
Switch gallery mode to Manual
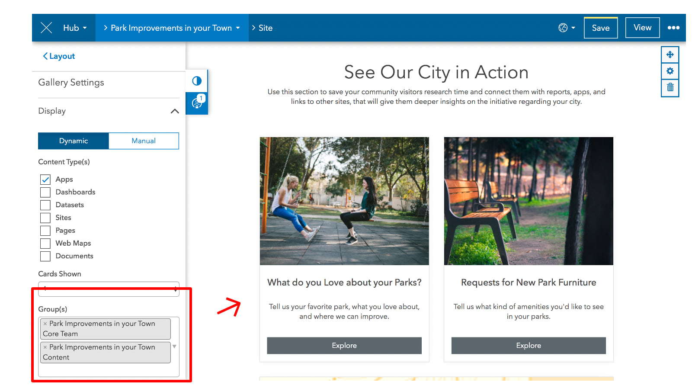click(144, 141)
